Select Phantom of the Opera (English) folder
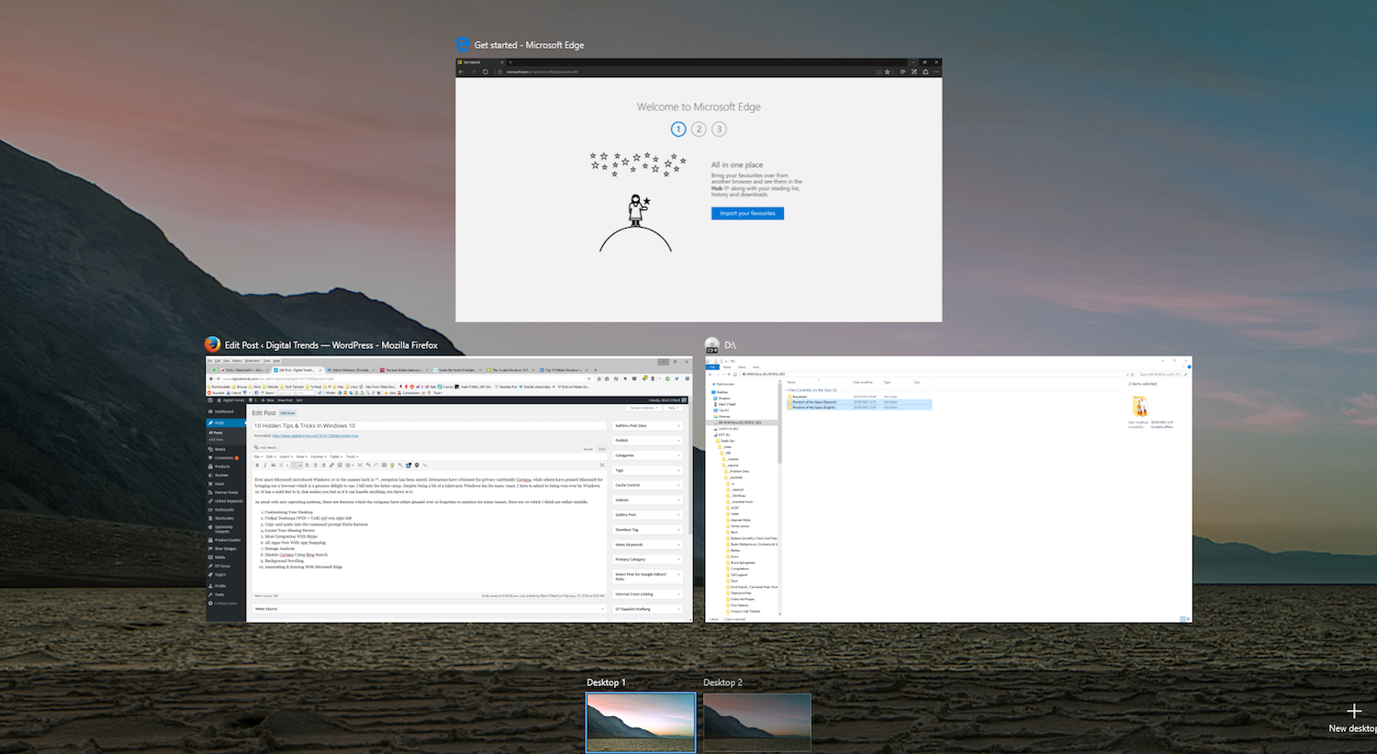Image resolution: width=1377 pixels, height=754 pixels. (859, 407)
